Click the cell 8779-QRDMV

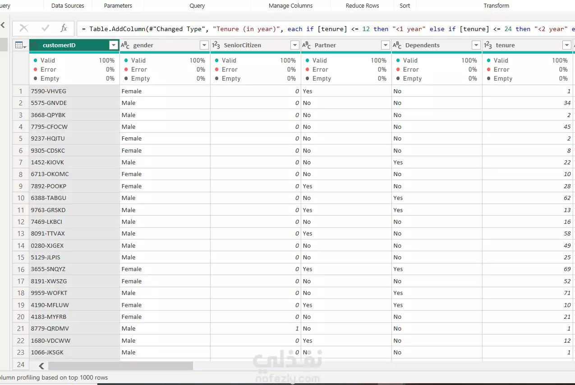74,328
